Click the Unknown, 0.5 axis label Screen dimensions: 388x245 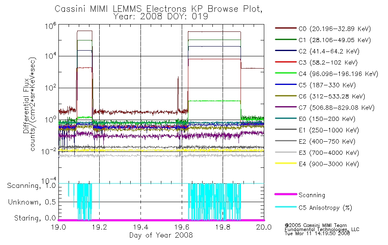32,202
